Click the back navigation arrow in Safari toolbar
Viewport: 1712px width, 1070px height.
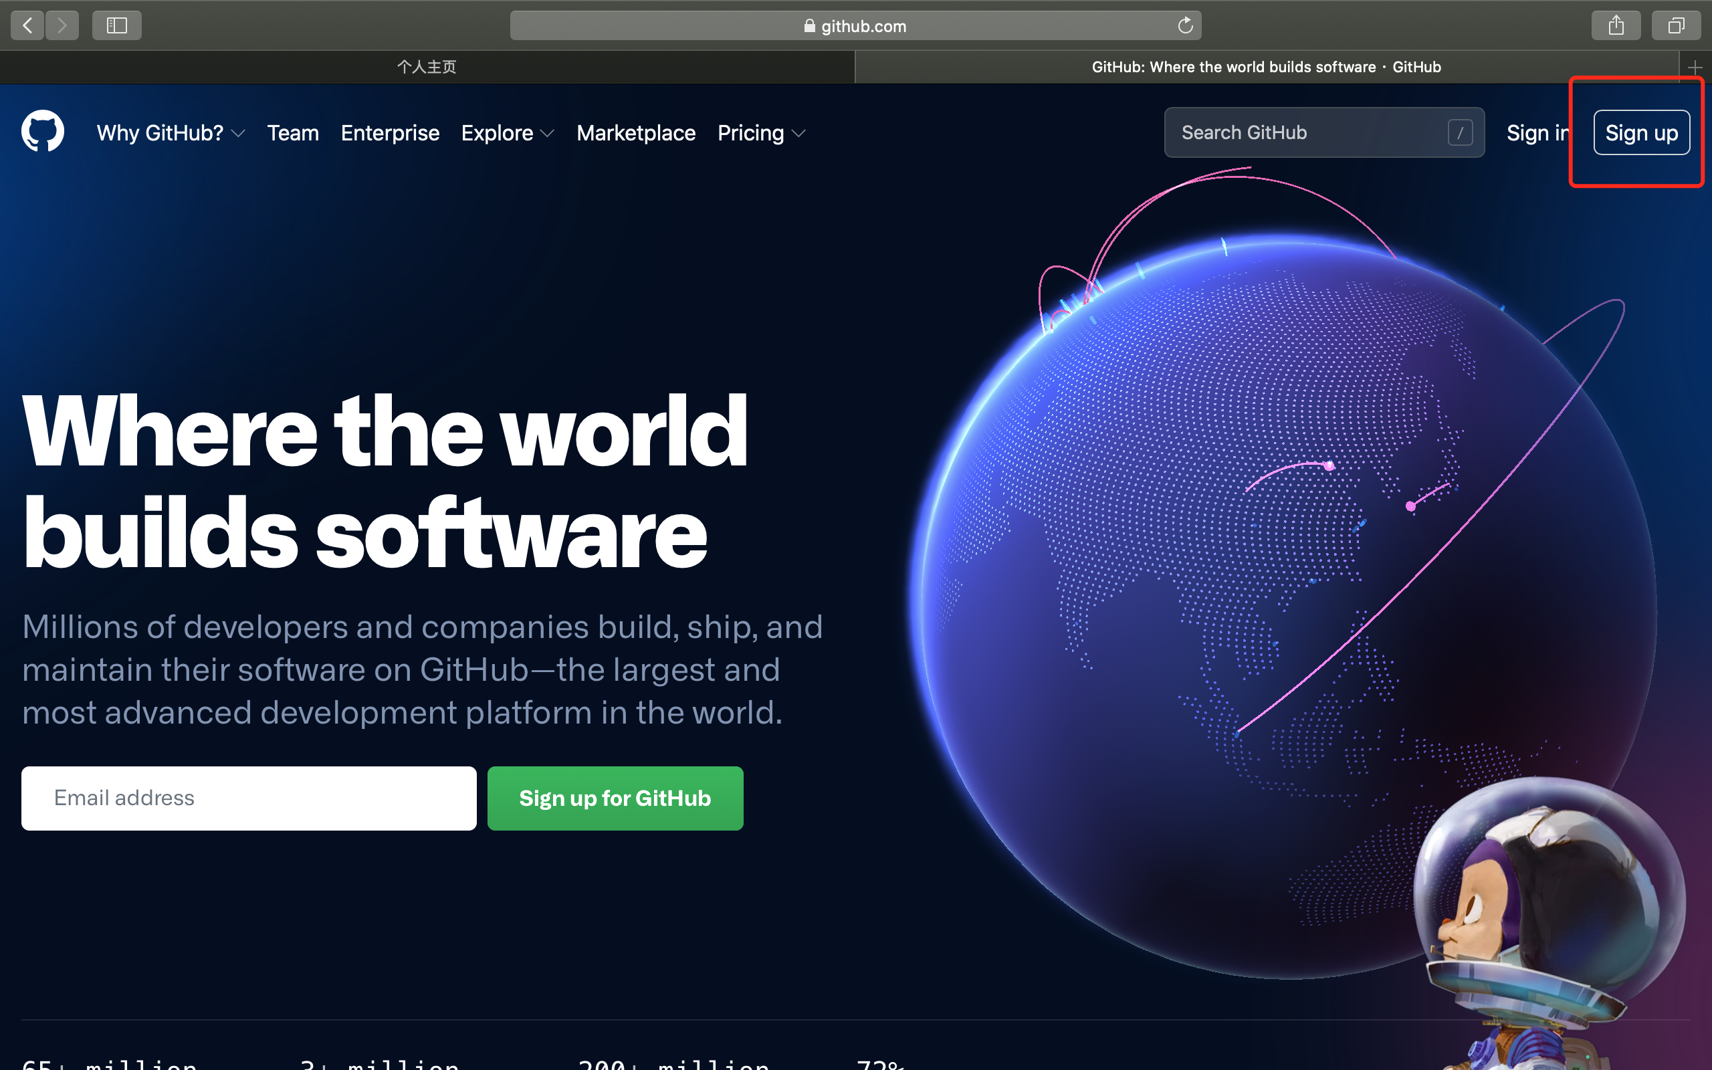click(x=26, y=25)
